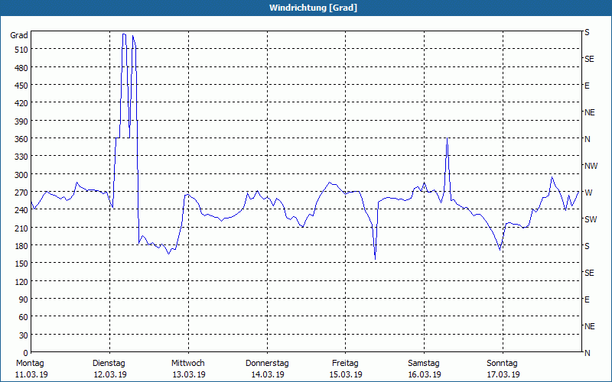Click the 150 y-axis value

[x=21, y=264]
